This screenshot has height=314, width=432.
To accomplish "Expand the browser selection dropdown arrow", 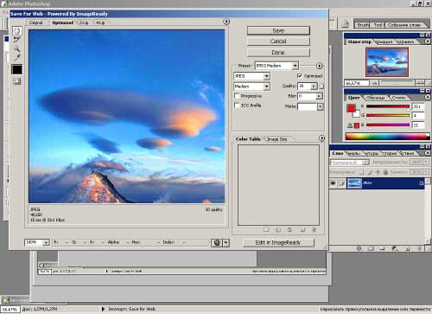I will 226,242.
